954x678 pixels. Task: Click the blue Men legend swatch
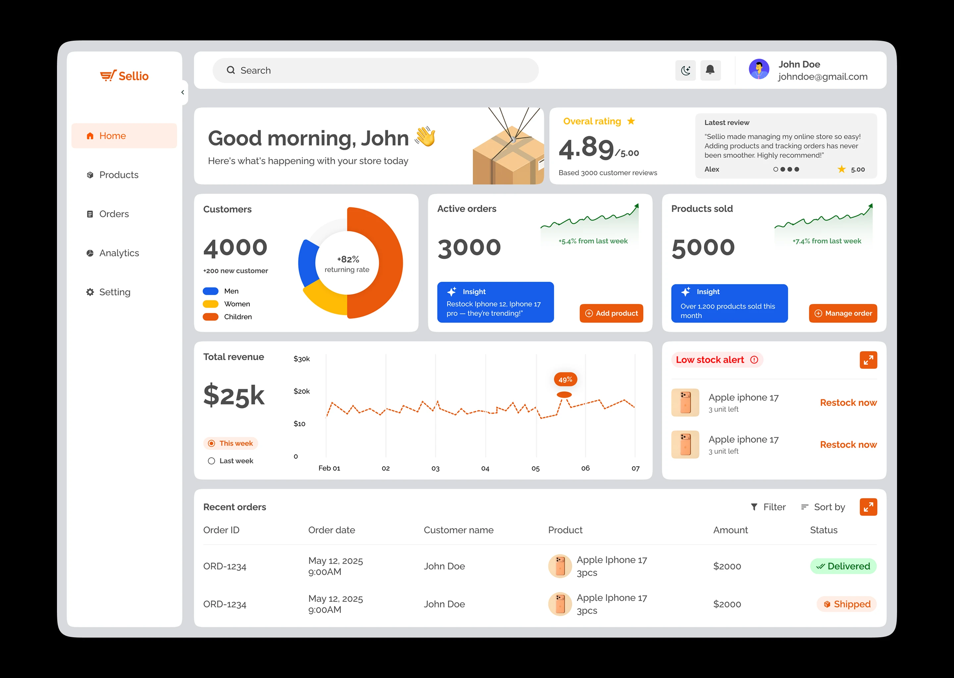tap(211, 291)
